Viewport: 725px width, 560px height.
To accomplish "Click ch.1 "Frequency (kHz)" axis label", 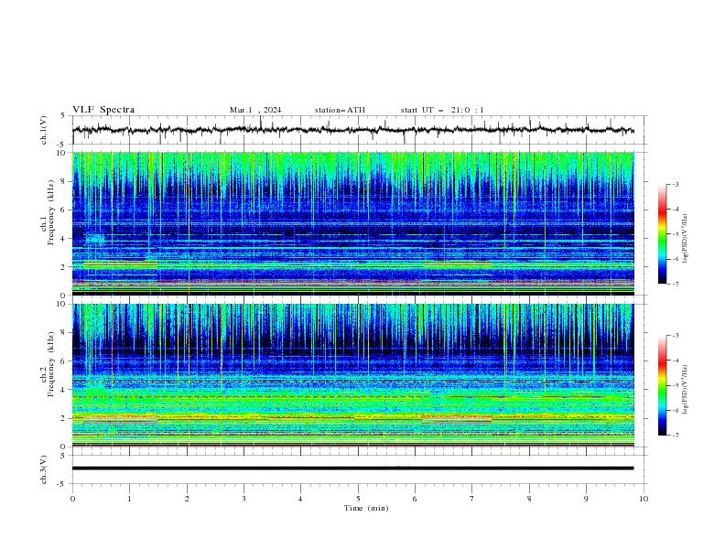I will pos(51,213).
